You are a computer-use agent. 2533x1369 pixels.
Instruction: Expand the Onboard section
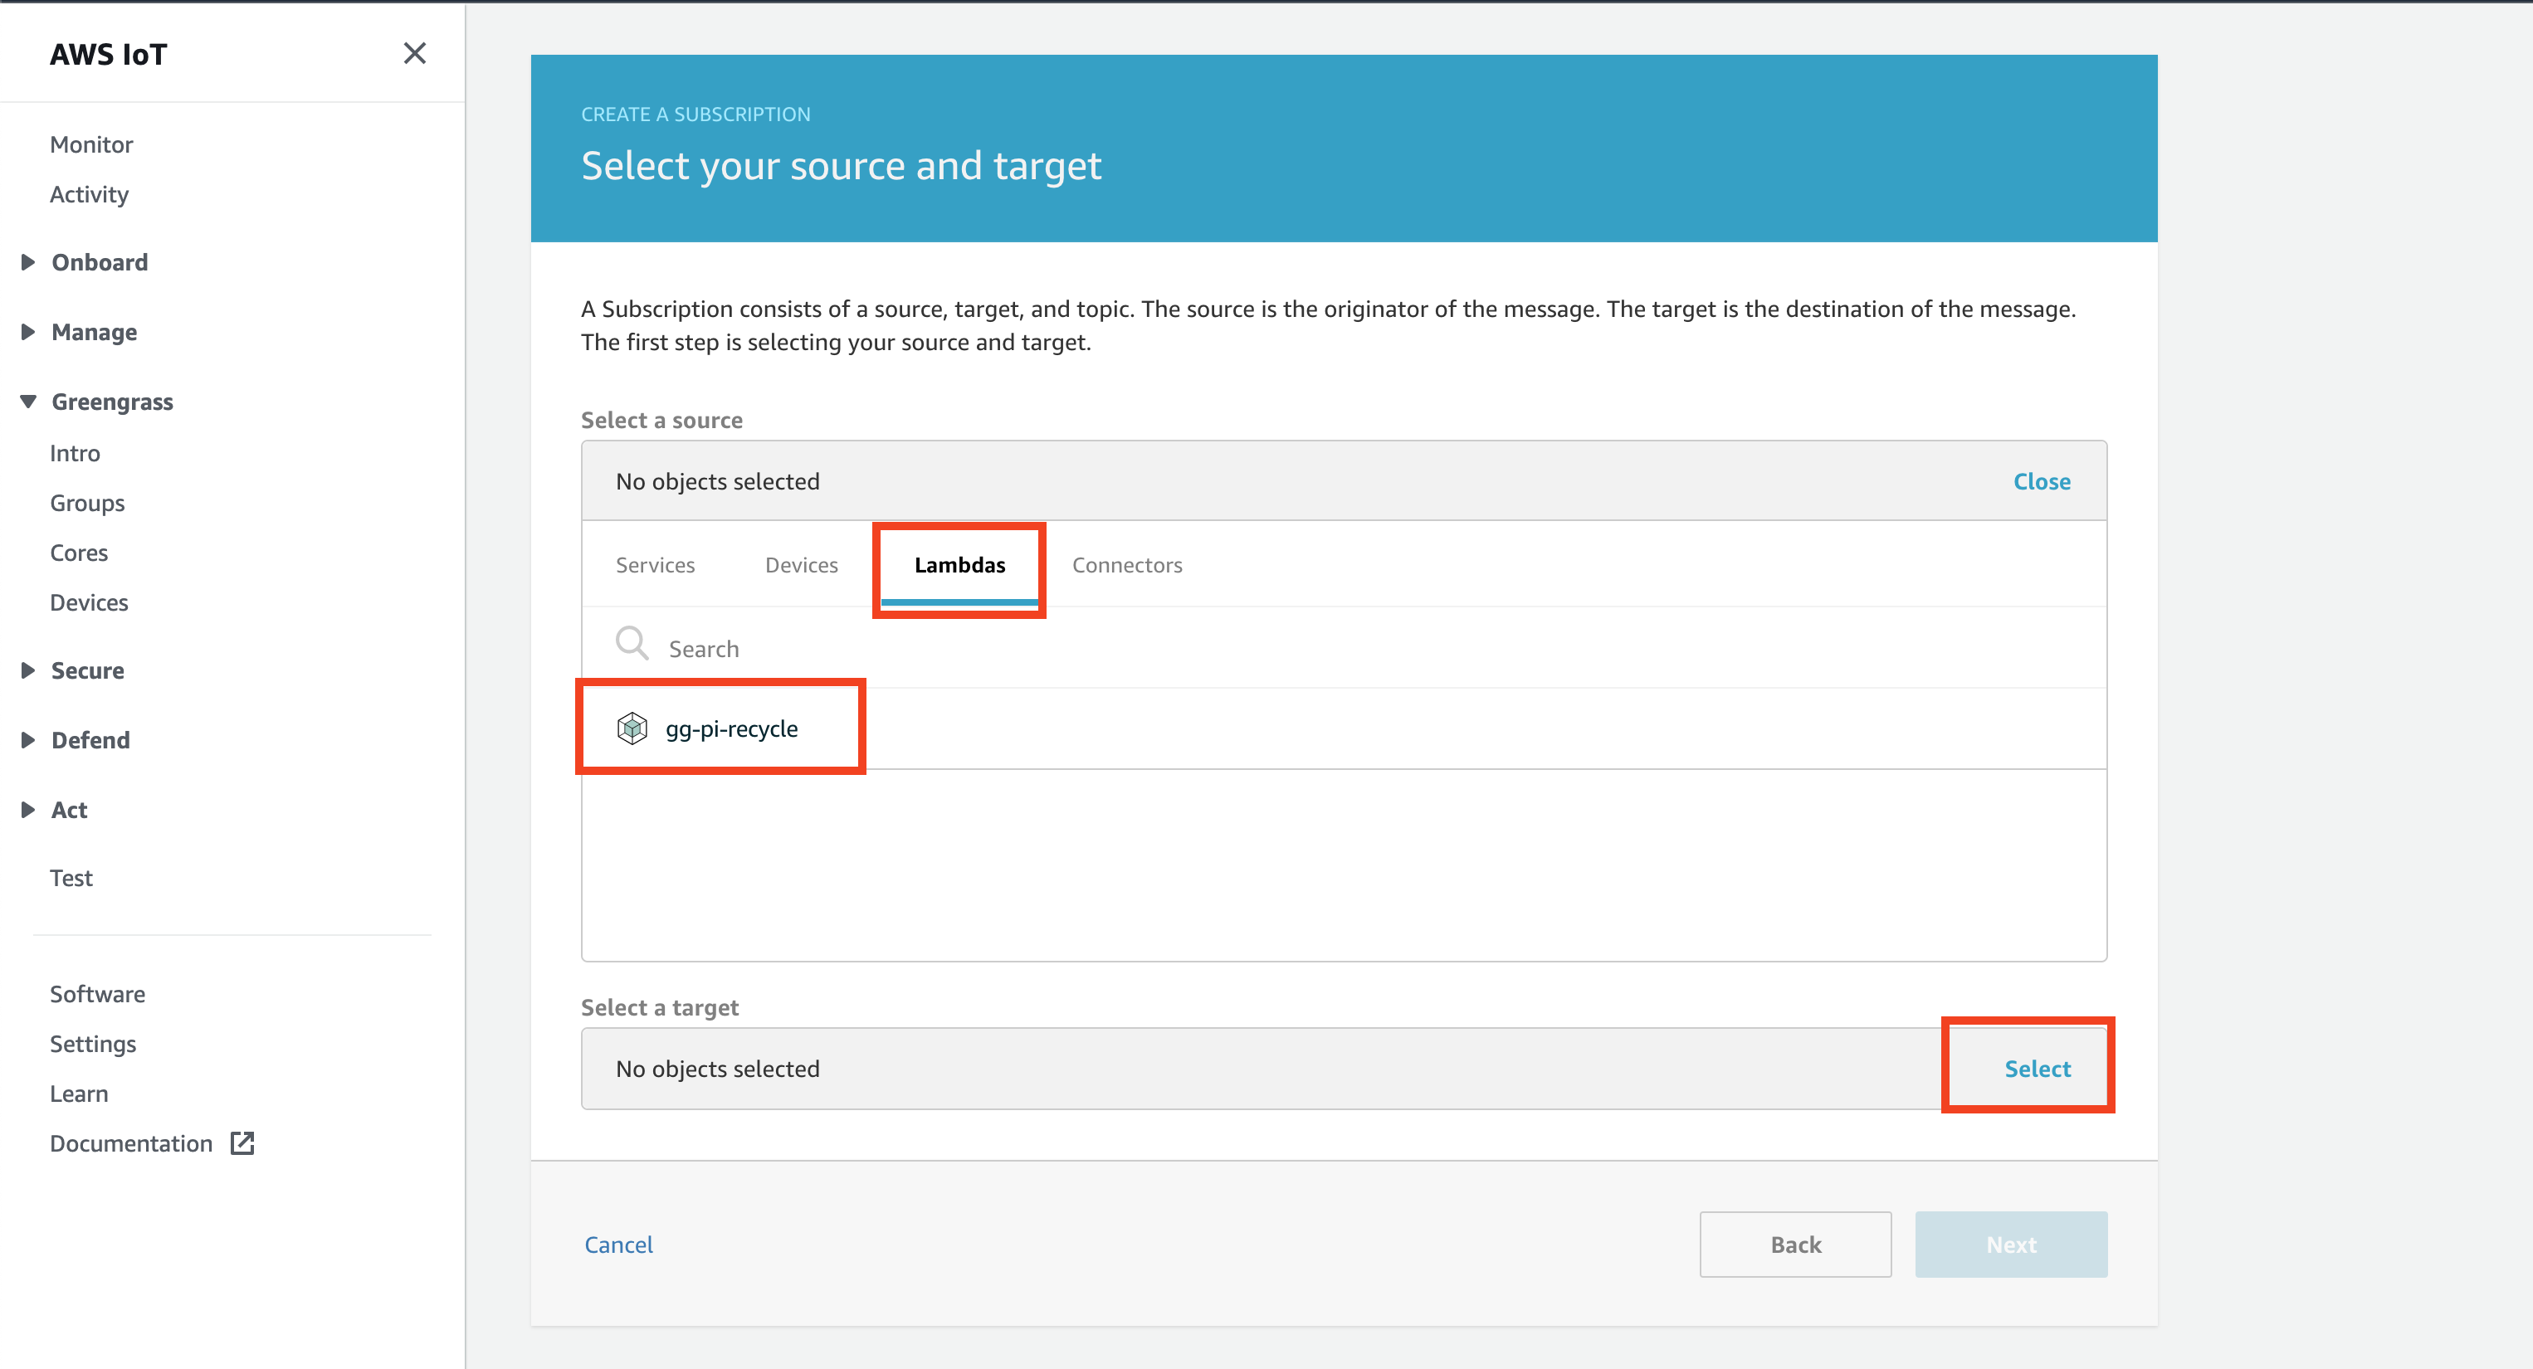point(28,262)
